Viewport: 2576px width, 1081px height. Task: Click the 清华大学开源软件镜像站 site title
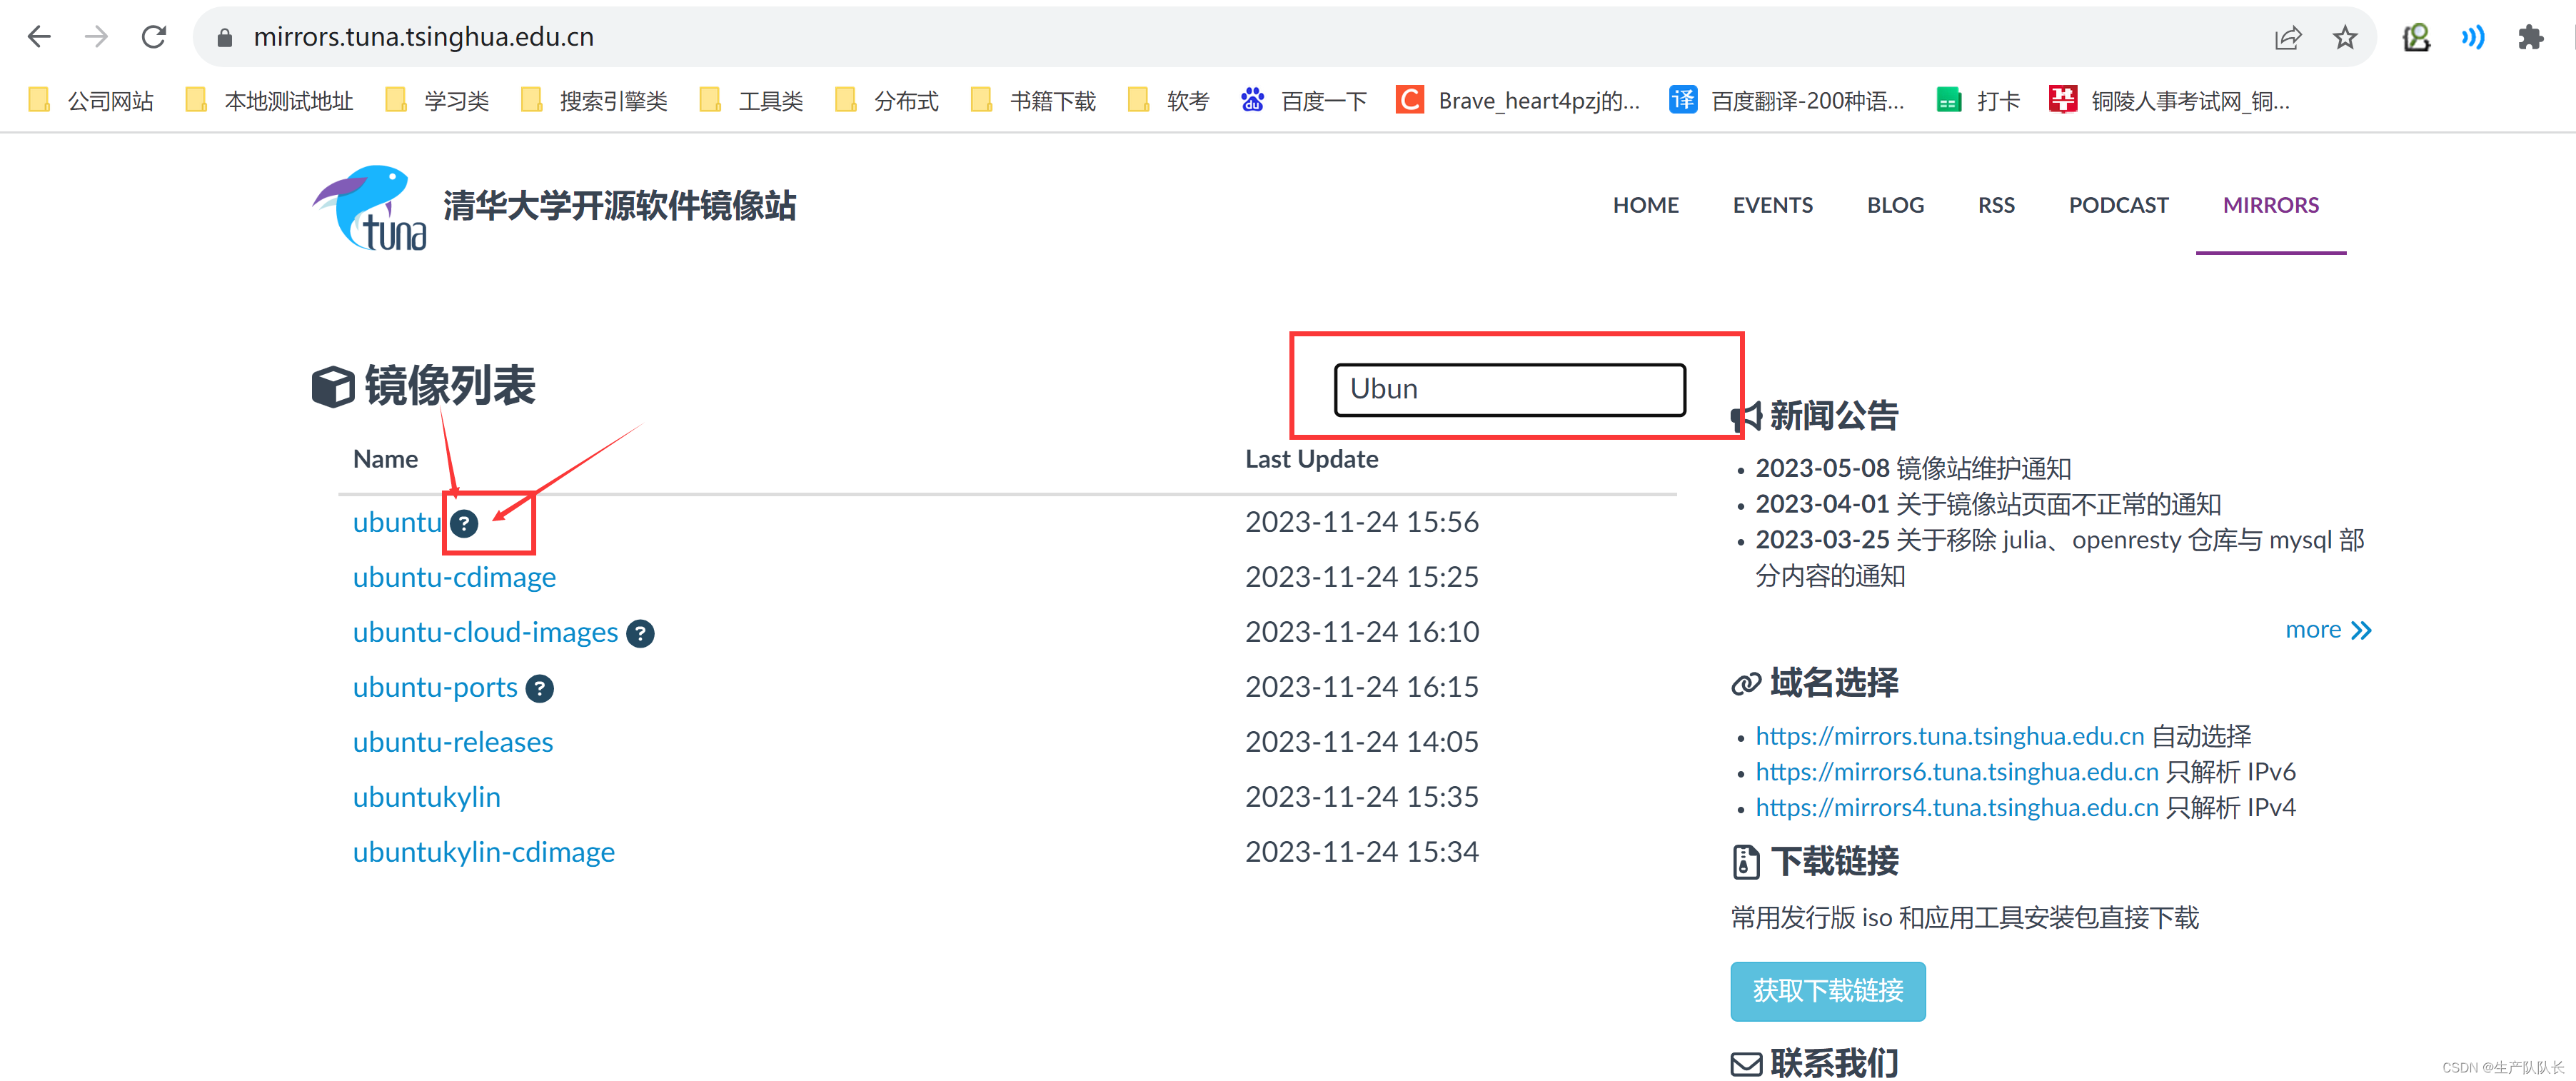pos(619,206)
